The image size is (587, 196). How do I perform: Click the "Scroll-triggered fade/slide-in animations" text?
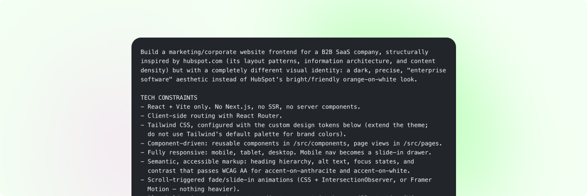pos(220,180)
